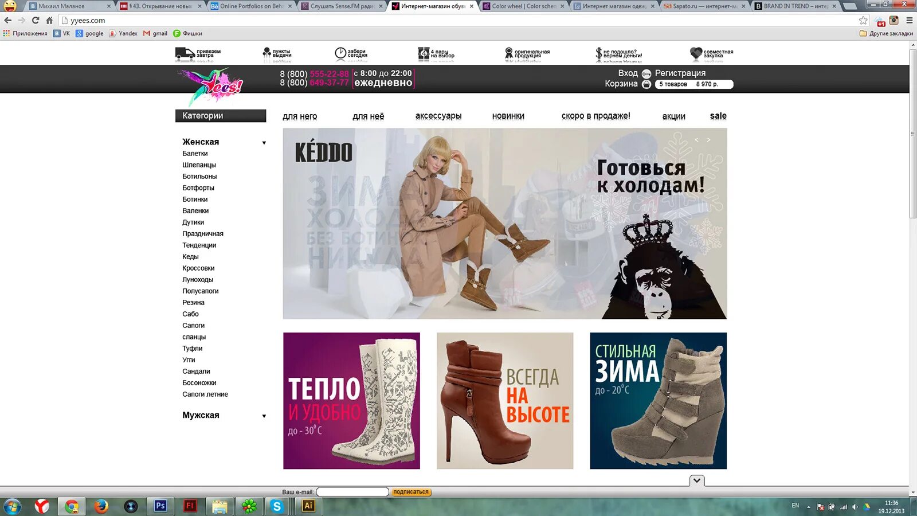Click the shopping basket icon beside Корзина

click(646, 84)
